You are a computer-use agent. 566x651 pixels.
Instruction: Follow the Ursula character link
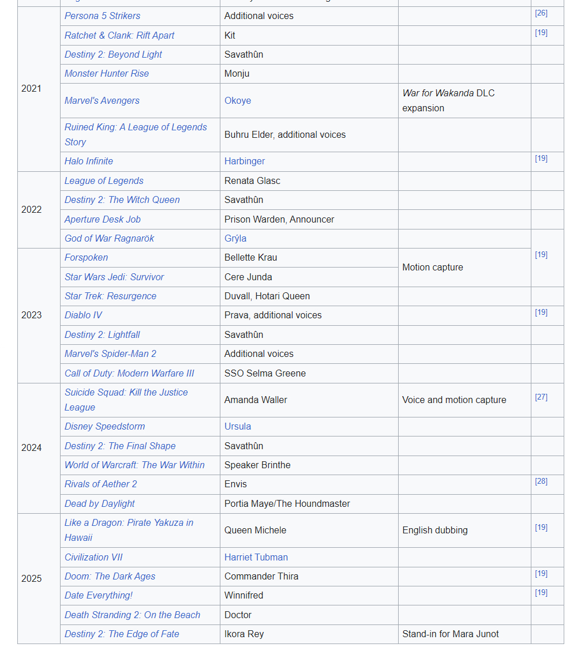point(238,426)
